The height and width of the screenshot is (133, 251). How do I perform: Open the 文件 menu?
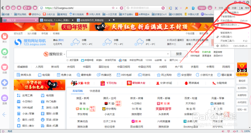(221, 8)
